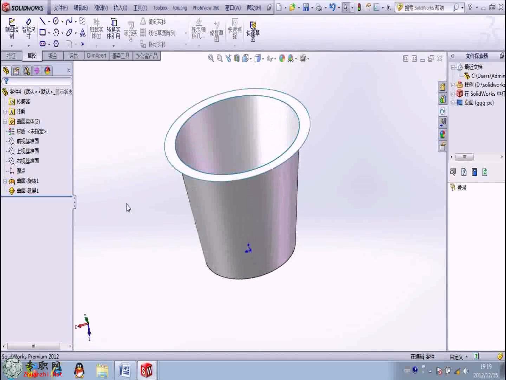Switch to the 评估 evaluate tab
This screenshot has height=380, width=506.
[73, 56]
